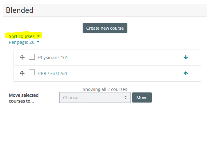Click the Showing all 2 courses text
The height and width of the screenshot is (161, 211).
point(105,89)
